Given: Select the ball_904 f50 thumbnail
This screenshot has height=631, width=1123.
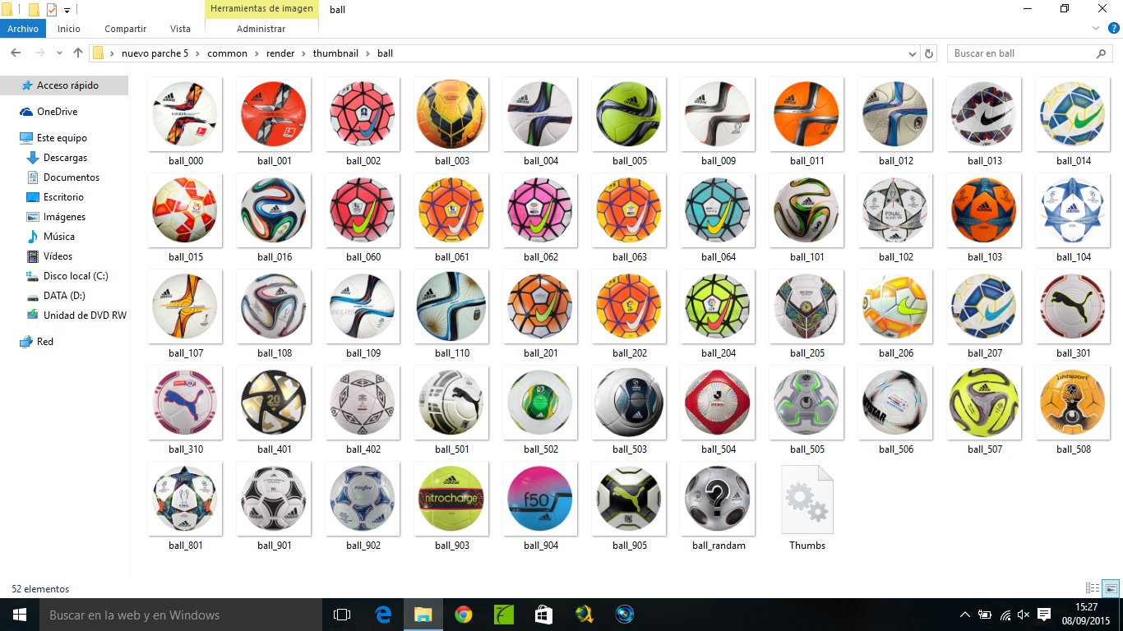Looking at the screenshot, I should pos(540,500).
